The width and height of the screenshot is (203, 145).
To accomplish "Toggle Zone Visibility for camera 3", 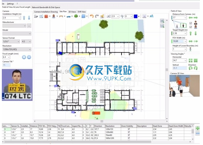I will coord(129,129).
